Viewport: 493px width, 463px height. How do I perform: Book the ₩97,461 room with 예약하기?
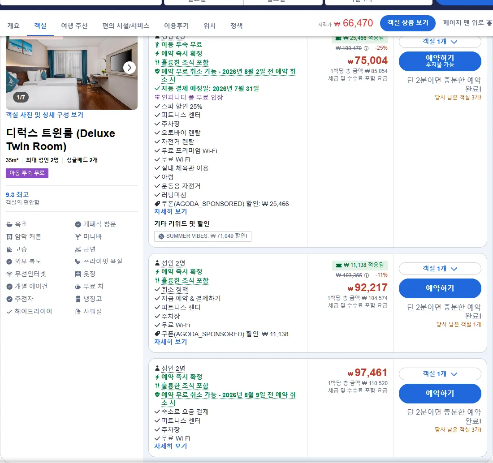pyautogui.click(x=440, y=393)
